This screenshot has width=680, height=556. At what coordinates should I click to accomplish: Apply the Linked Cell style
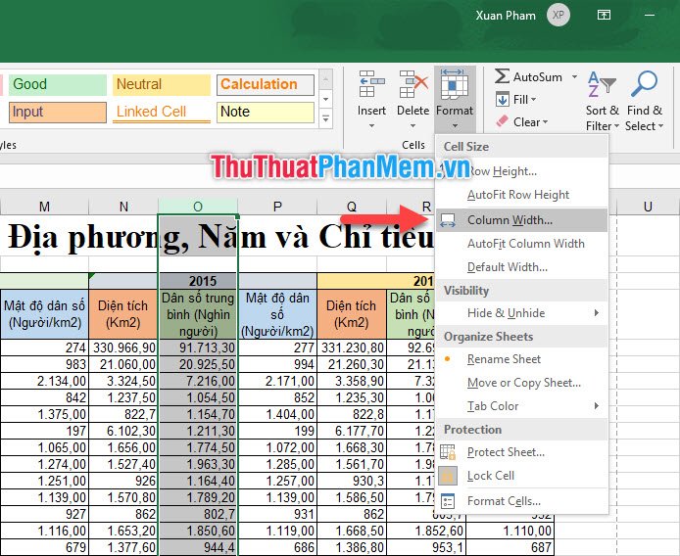[162, 112]
